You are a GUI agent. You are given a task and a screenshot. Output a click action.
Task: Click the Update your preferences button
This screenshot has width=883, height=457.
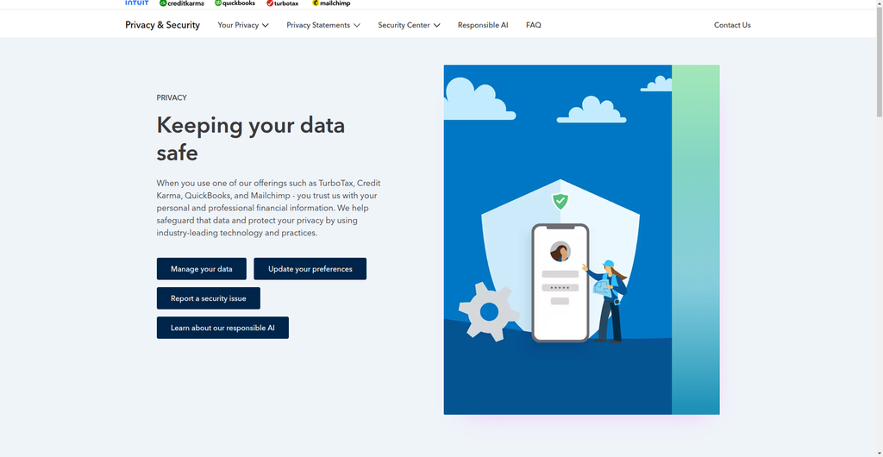[x=310, y=268]
